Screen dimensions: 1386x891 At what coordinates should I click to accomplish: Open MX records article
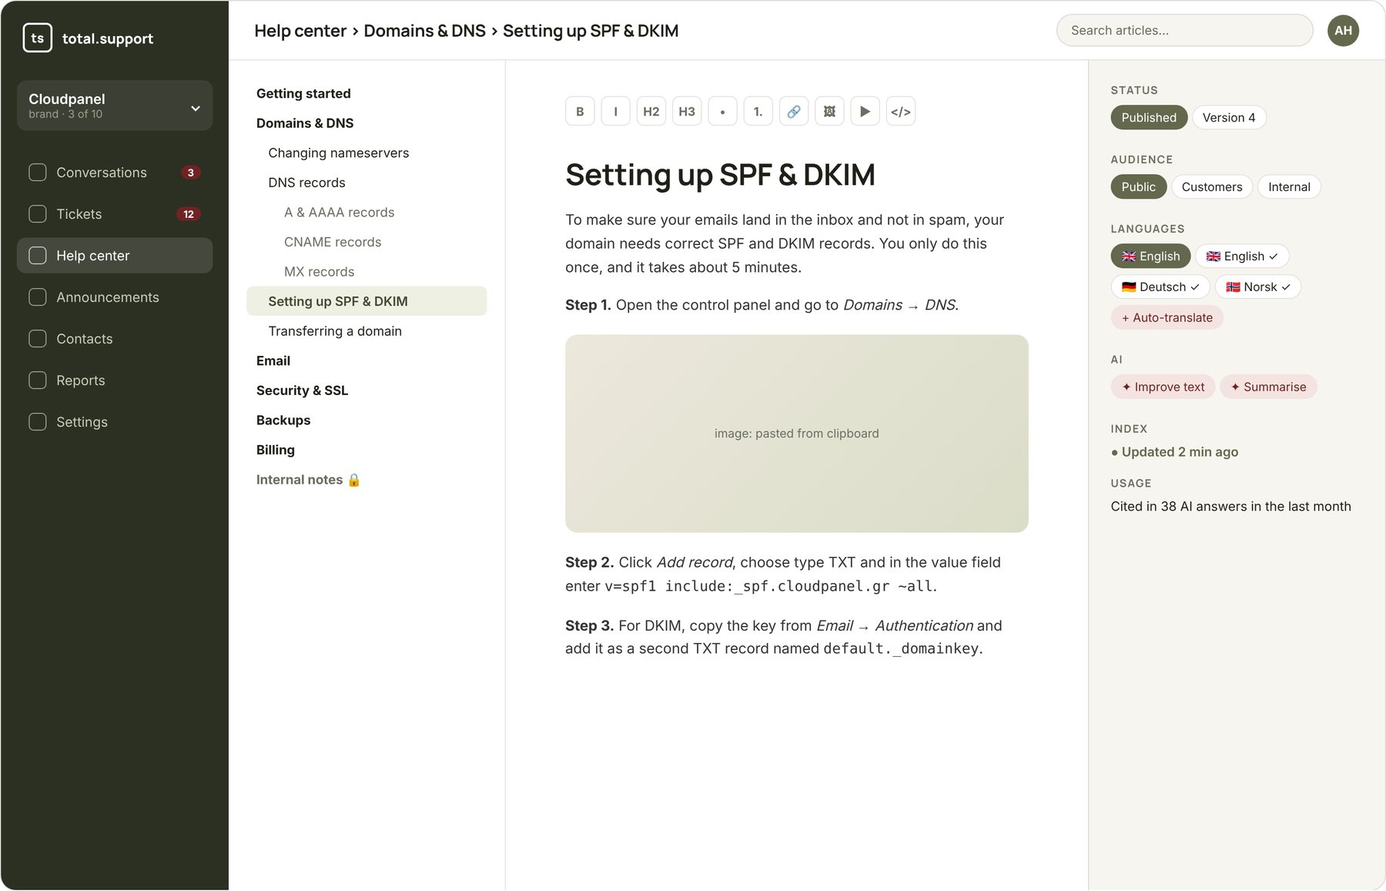tap(319, 272)
